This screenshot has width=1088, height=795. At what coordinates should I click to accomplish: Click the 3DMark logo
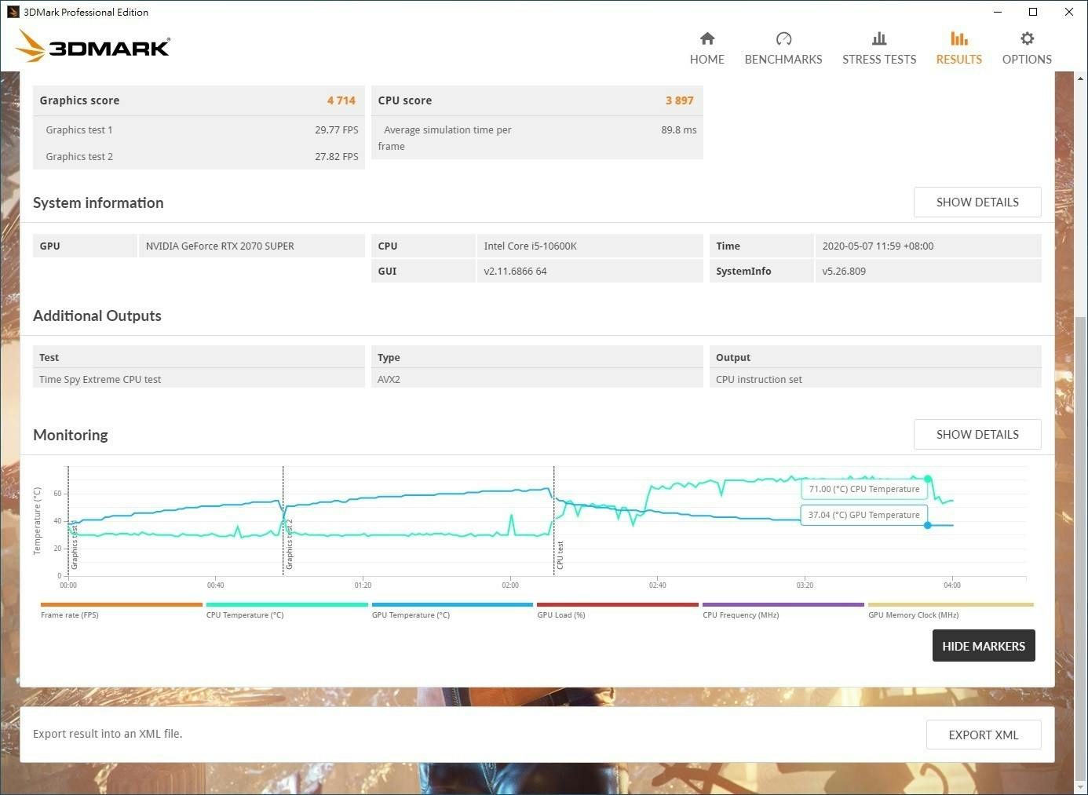point(93,46)
